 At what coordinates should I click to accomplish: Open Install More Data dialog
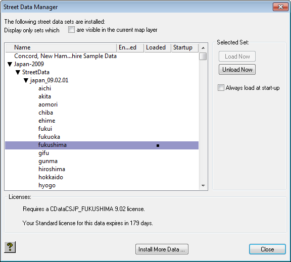point(162,249)
